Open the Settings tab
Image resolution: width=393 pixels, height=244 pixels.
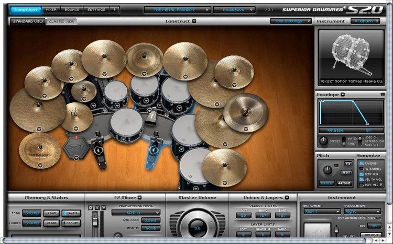pos(96,10)
